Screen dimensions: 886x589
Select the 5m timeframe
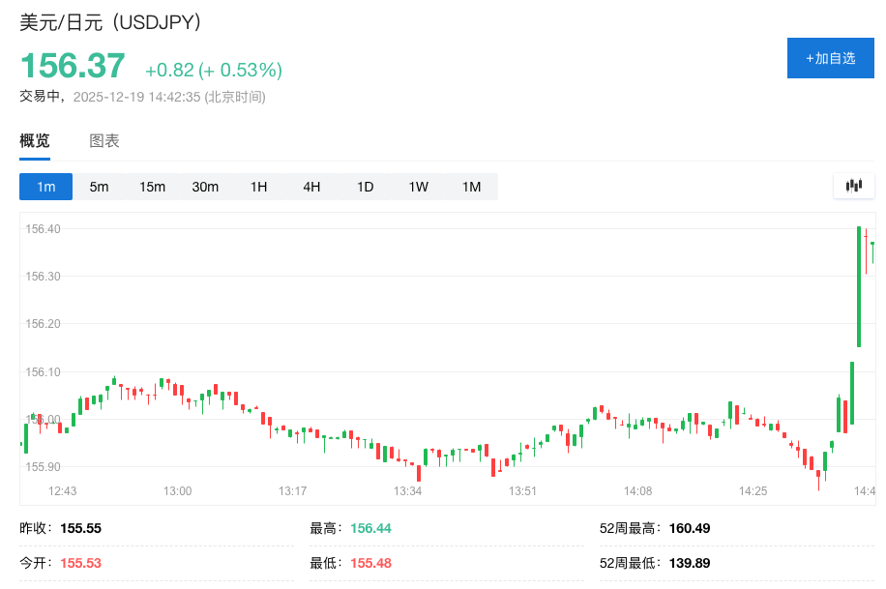99,187
